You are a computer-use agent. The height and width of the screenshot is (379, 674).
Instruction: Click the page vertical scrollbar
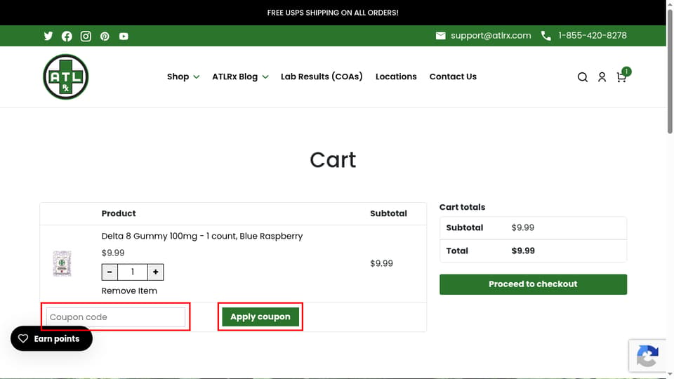(670, 71)
